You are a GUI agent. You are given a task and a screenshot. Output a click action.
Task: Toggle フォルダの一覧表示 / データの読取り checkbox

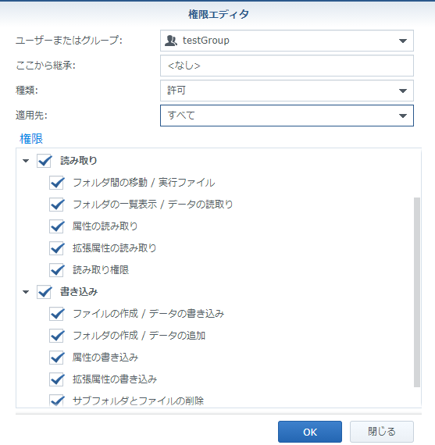[x=56, y=205]
